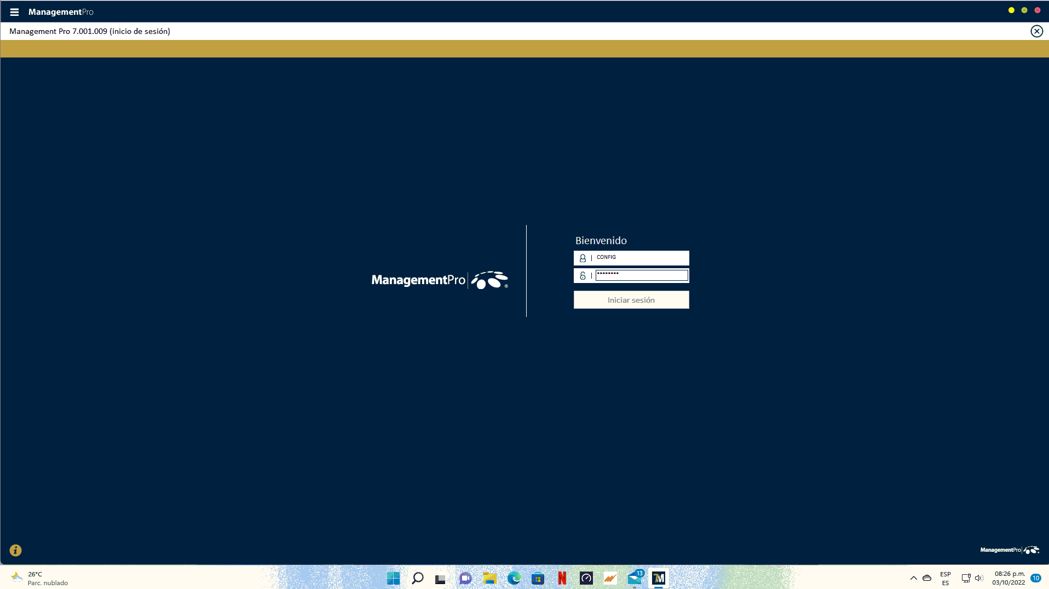
Task: Click the ManagementPro logo in the bottom-right corner
Action: [1009, 550]
